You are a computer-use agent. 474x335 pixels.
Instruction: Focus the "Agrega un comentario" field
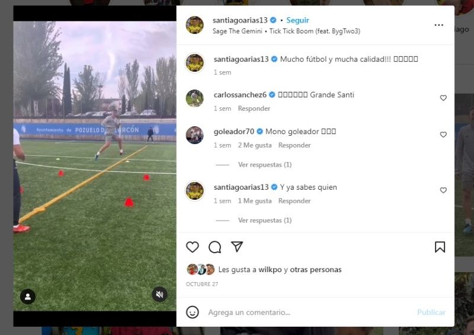(310, 312)
